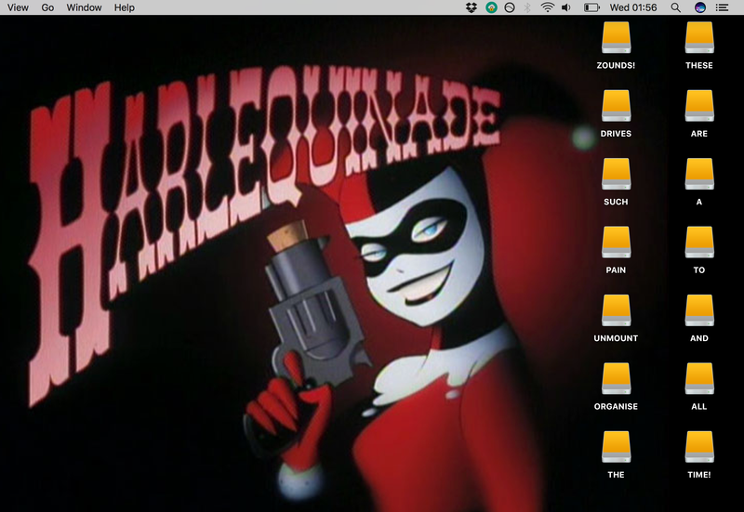Screen dimensions: 744x512
Task: Click the UNMOUNT drive label
Action: pyautogui.click(x=616, y=338)
